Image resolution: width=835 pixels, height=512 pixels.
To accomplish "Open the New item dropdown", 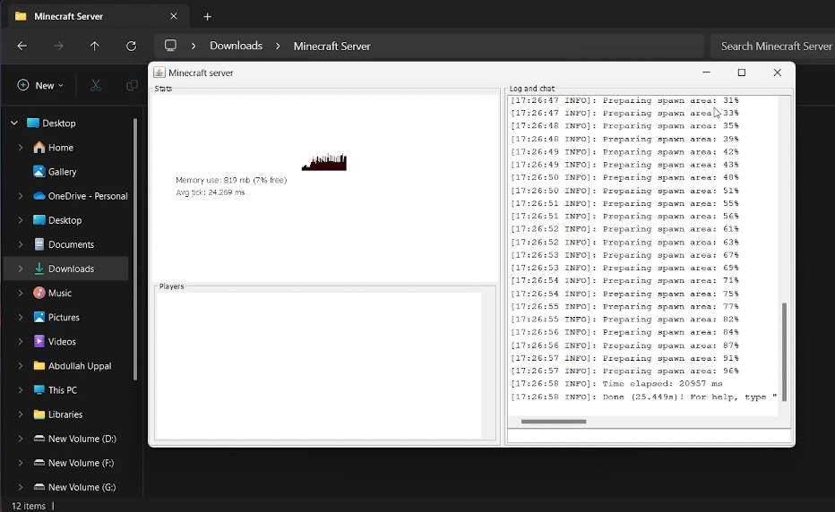I will click(x=40, y=85).
